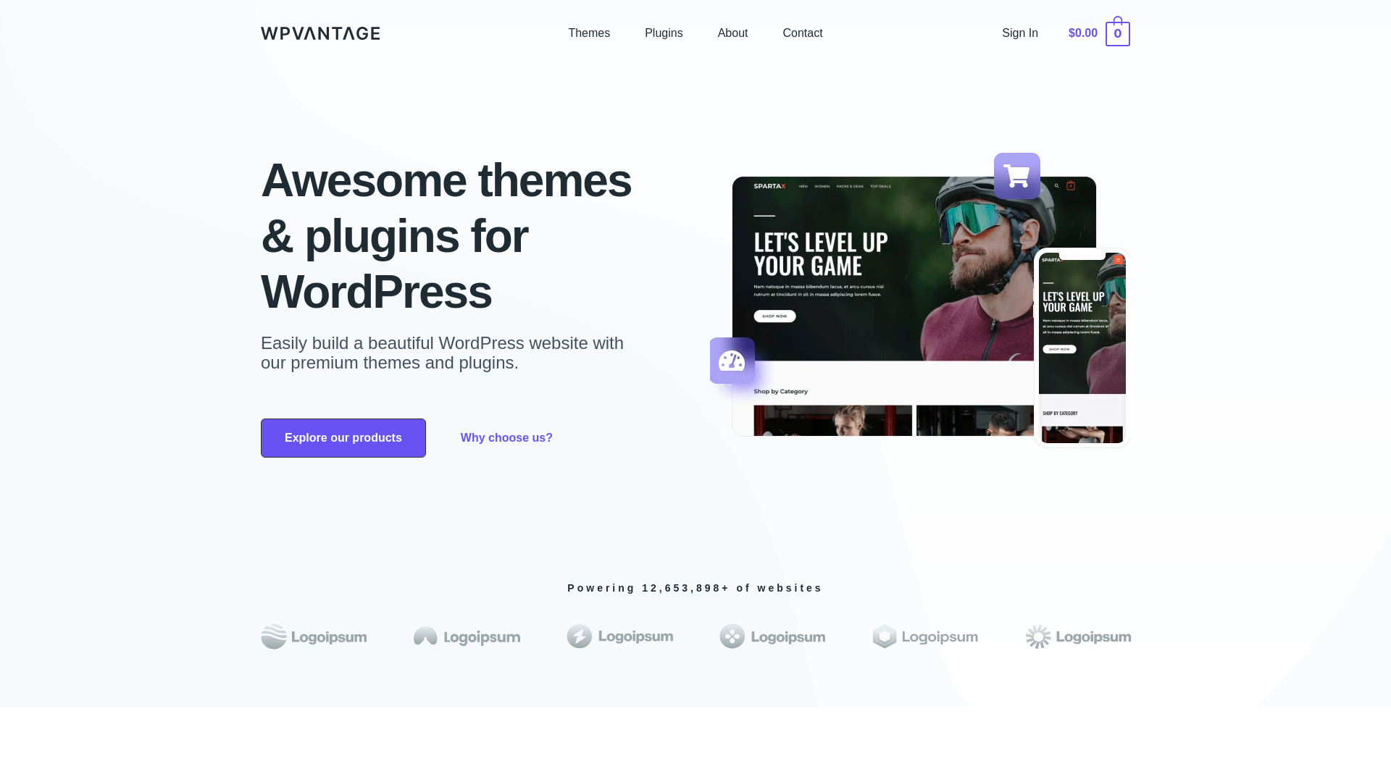Click the four-dot circle Logoipsum logo
1391x782 pixels.
coord(772,636)
